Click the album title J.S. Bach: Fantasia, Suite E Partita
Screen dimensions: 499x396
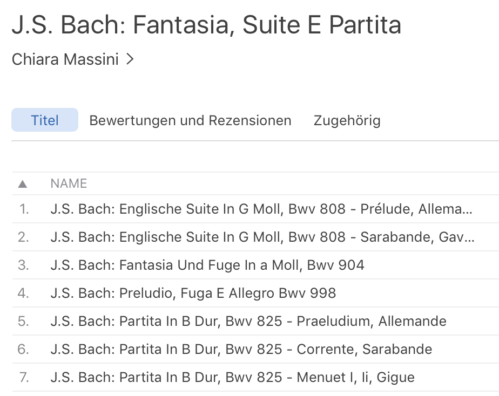point(206,25)
